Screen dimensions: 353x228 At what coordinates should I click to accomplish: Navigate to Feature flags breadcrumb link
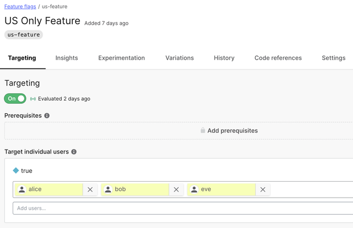point(20,6)
